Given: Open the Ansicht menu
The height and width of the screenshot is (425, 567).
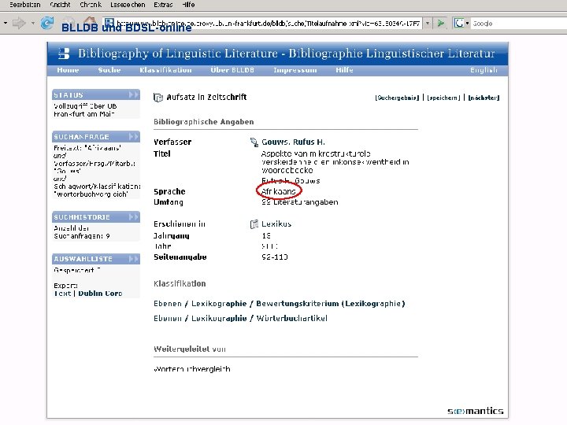Looking at the screenshot, I should (60, 5).
